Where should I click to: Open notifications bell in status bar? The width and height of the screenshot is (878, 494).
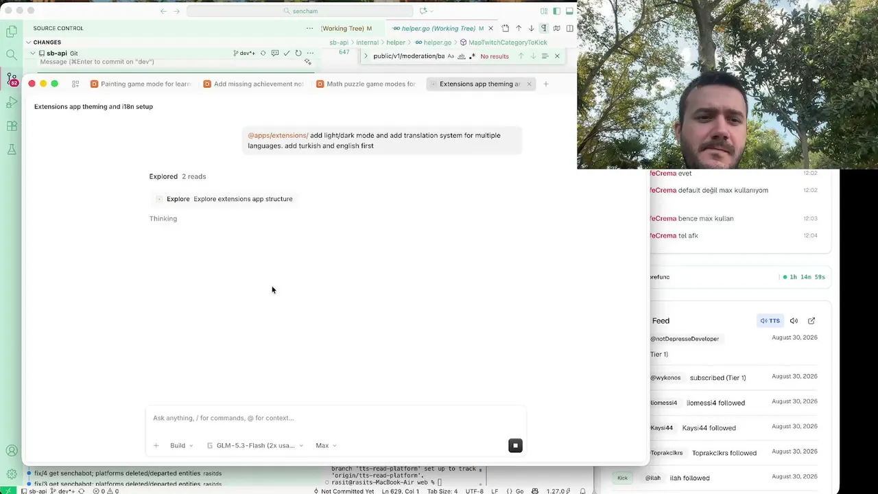582,491
